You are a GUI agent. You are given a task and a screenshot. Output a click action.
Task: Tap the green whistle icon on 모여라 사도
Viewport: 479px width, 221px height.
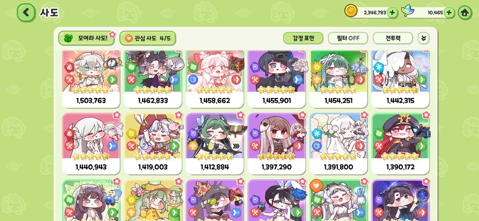click(68, 38)
